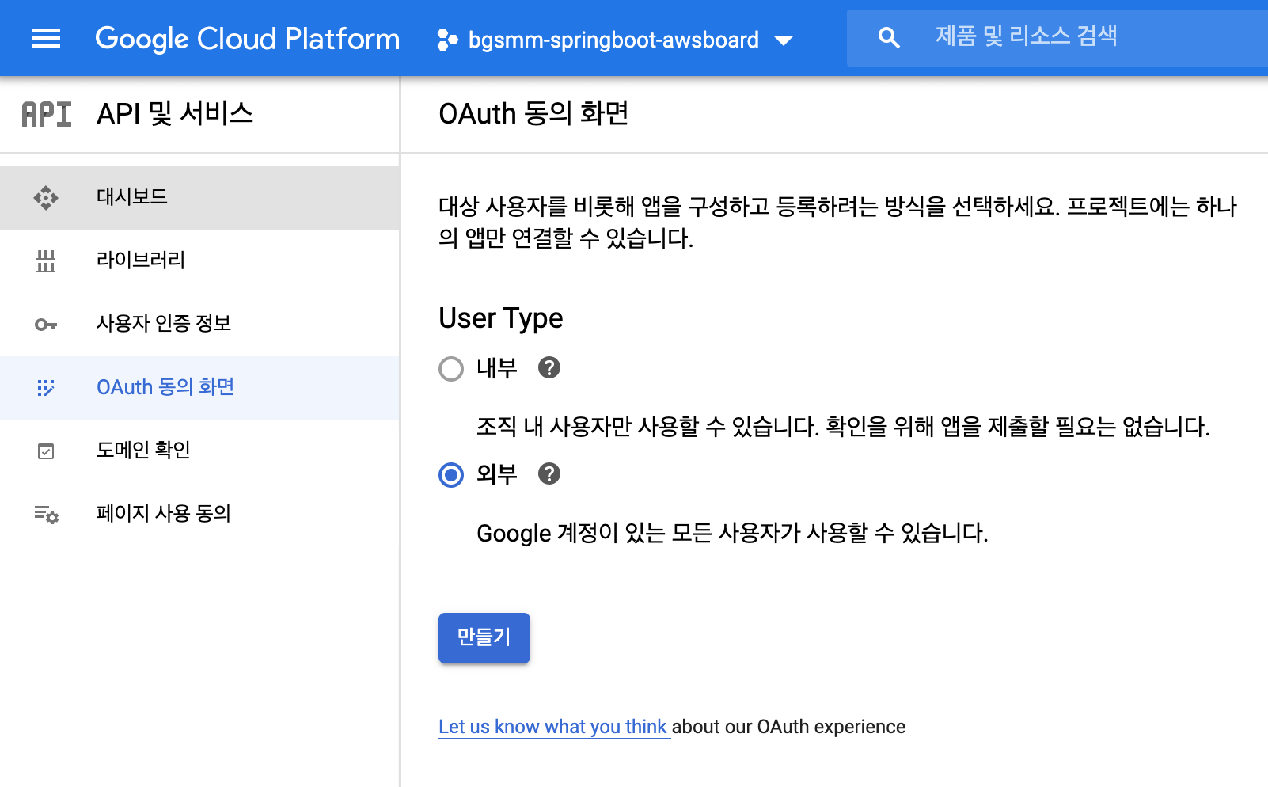Viewport: 1268px width, 787px height.
Task: Click the OAuth consent screen icon
Action: pos(46,387)
